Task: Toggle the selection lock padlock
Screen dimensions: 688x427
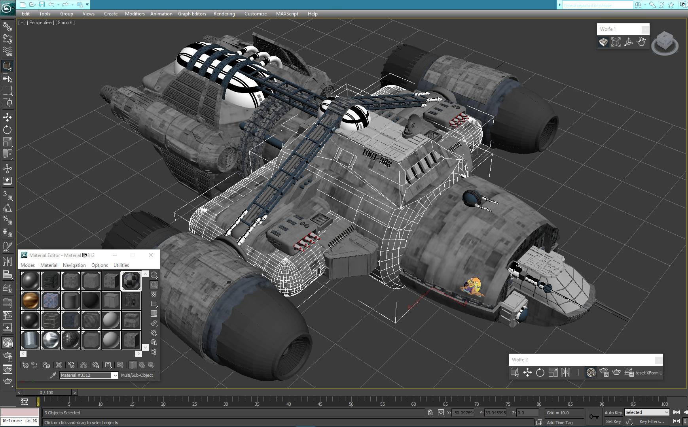Action: [x=430, y=412]
